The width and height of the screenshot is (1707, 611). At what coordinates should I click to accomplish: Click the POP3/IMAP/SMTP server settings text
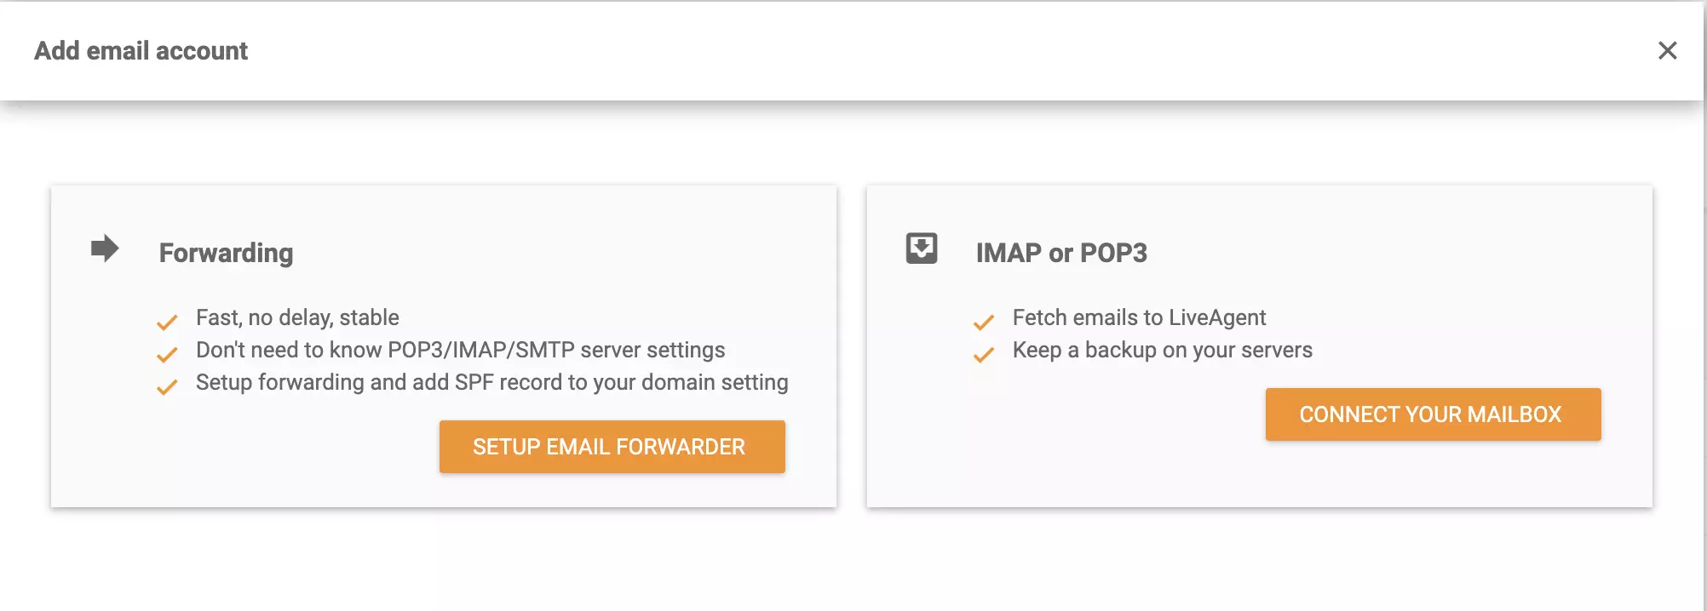(461, 350)
